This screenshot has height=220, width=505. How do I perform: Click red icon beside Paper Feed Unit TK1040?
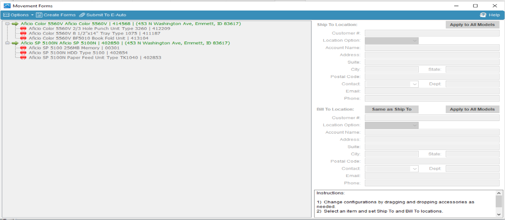23,57
